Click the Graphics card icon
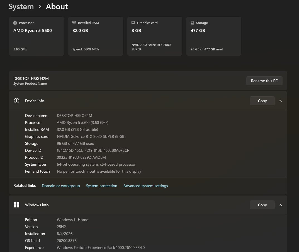The image size is (299, 252). click(x=133, y=23)
